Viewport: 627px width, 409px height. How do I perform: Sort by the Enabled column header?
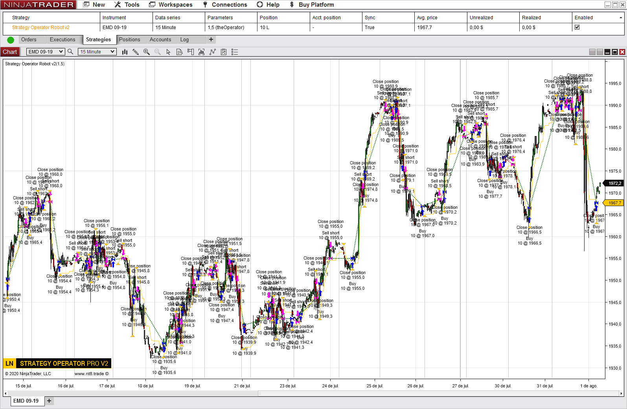click(x=598, y=18)
